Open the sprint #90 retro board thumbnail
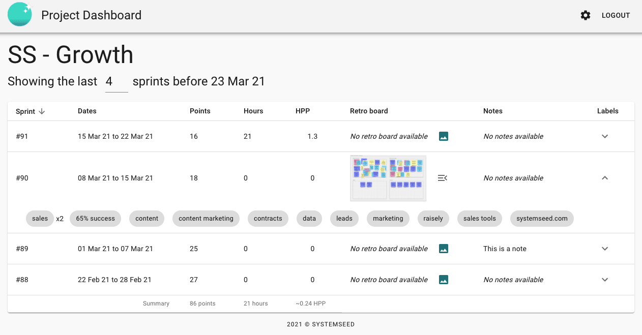The width and height of the screenshot is (642, 335). click(x=388, y=178)
